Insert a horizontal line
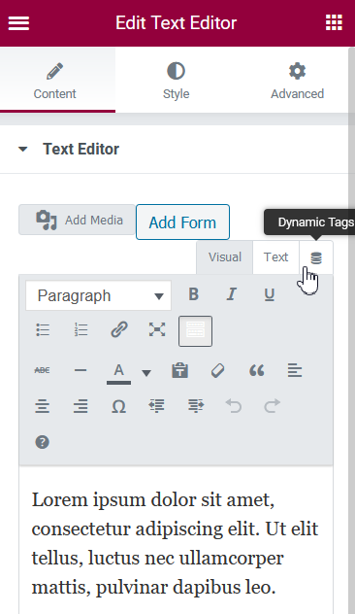Screen dimensions: 355x614 81,370
